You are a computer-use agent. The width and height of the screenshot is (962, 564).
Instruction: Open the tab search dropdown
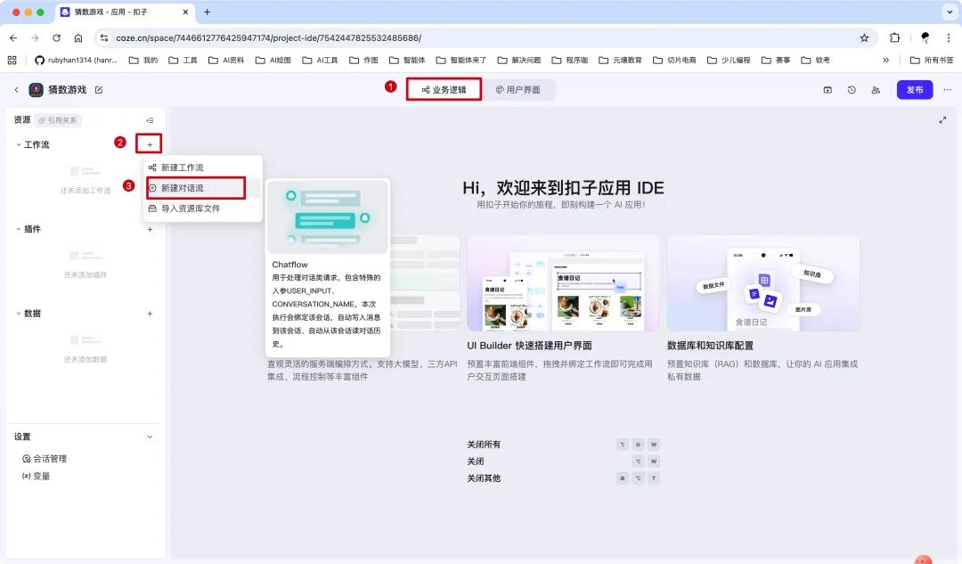[950, 12]
